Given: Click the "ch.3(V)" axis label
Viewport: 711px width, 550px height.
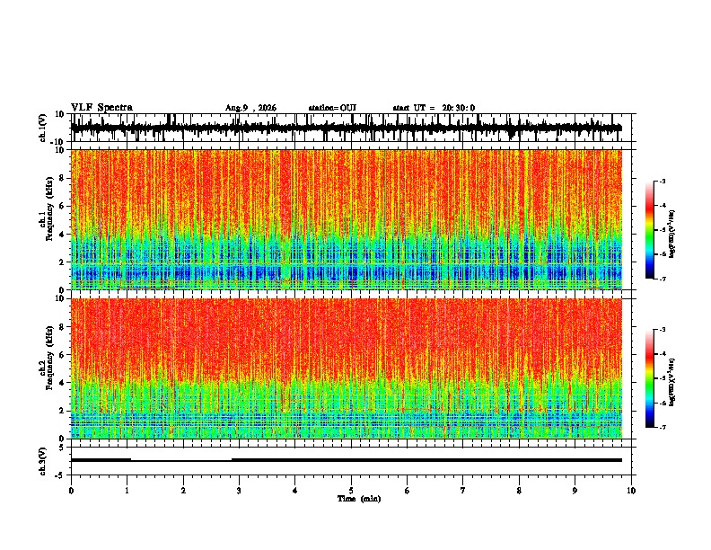Looking at the screenshot, I should coord(44,462).
